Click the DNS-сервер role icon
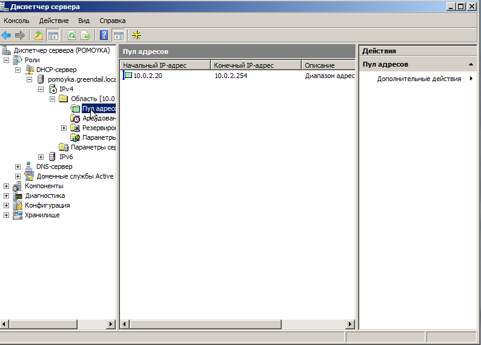Image resolution: width=481 pixels, height=345 pixels. 29,166
